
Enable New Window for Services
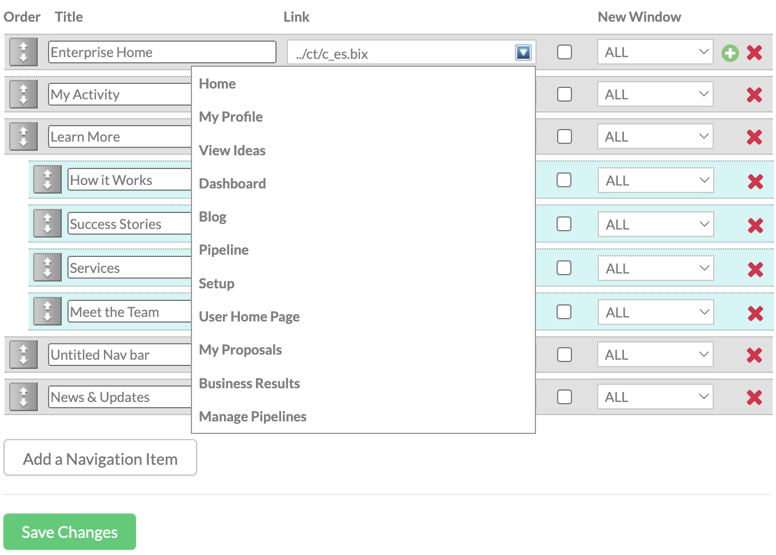(564, 268)
